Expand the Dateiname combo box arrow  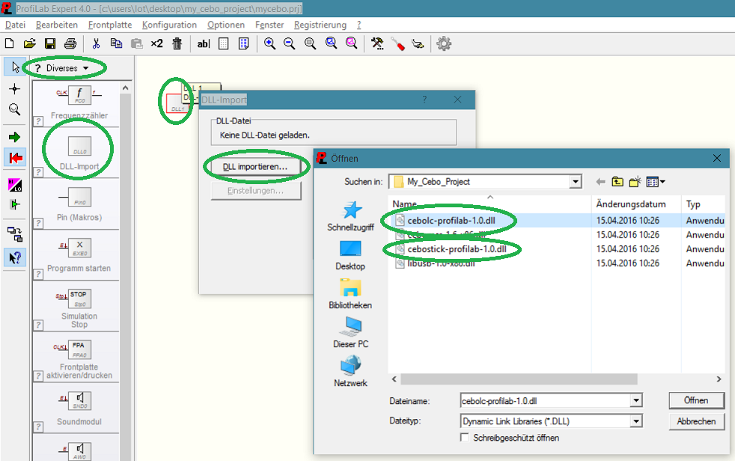(635, 401)
